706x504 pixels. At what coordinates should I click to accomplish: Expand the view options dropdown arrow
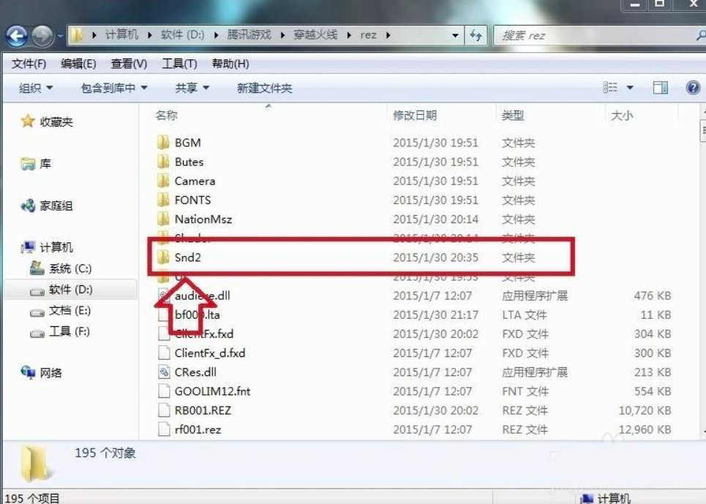click(x=630, y=88)
